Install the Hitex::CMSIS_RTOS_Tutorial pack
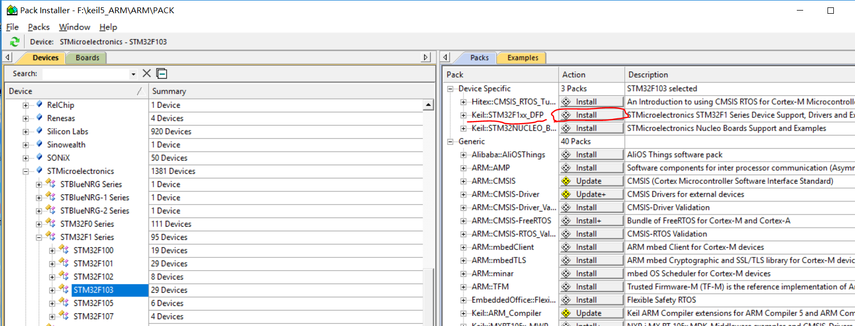Screen dimensions: 855x326 [592, 101]
